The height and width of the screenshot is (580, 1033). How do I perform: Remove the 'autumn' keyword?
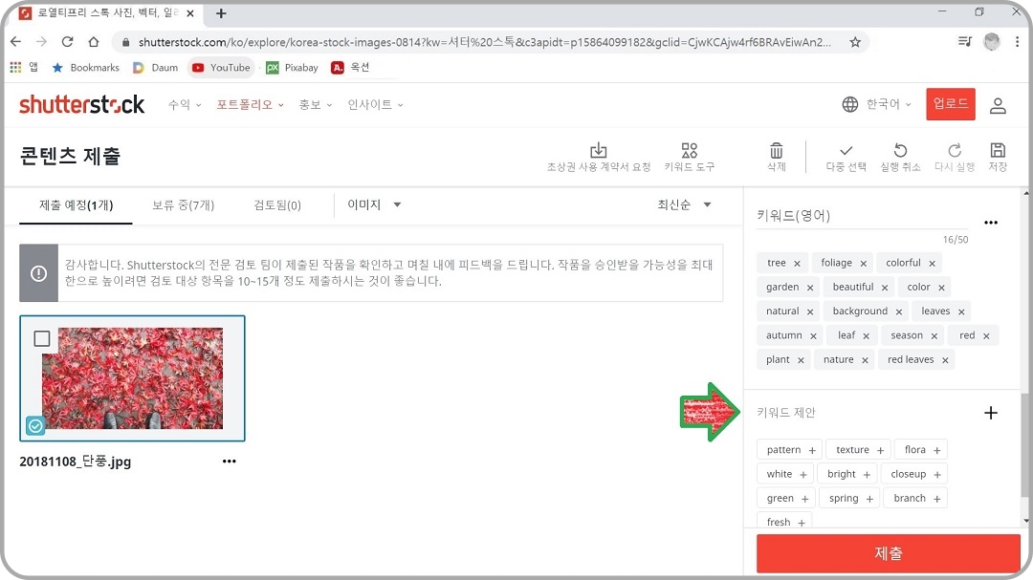[x=813, y=335]
